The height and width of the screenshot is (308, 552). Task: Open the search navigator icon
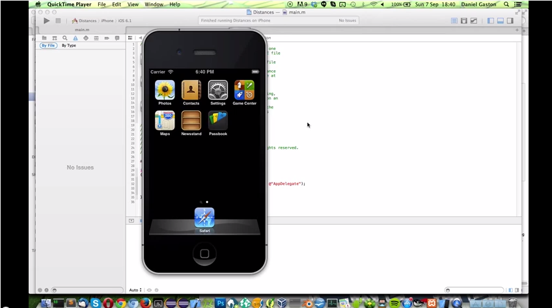65,38
